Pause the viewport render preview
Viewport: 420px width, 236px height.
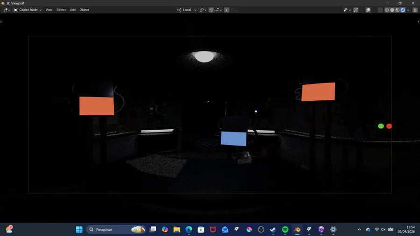415,10
